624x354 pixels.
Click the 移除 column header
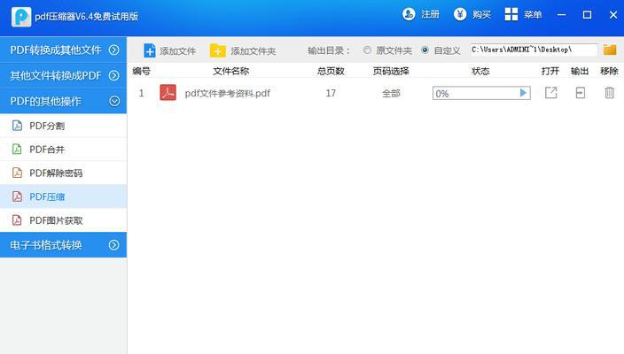click(x=609, y=71)
